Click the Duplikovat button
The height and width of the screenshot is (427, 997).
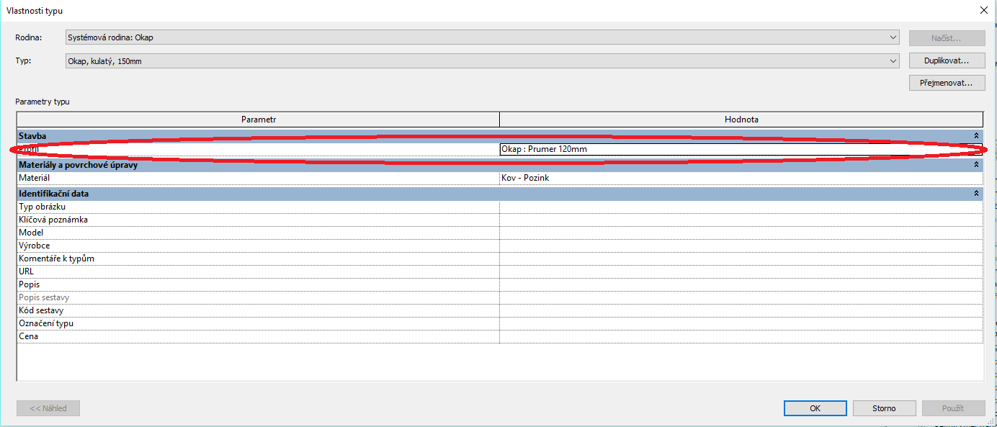(x=946, y=60)
